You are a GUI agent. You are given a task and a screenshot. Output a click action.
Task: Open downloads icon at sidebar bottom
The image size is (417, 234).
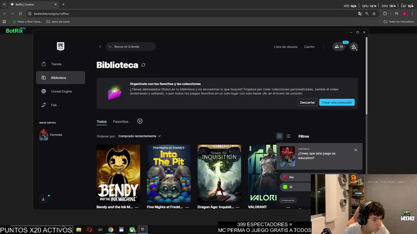pos(43,199)
